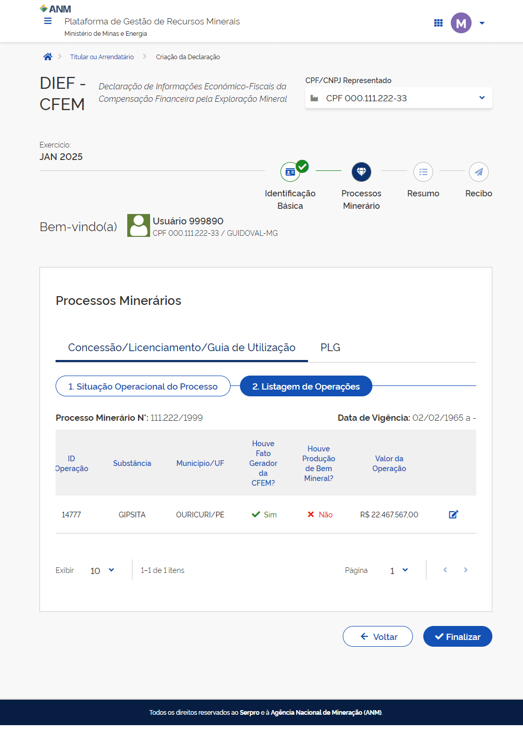Open Titular ou Arrendatário breadcrumb link
This screenshot has width=523, height=734.
pos(102,57)
